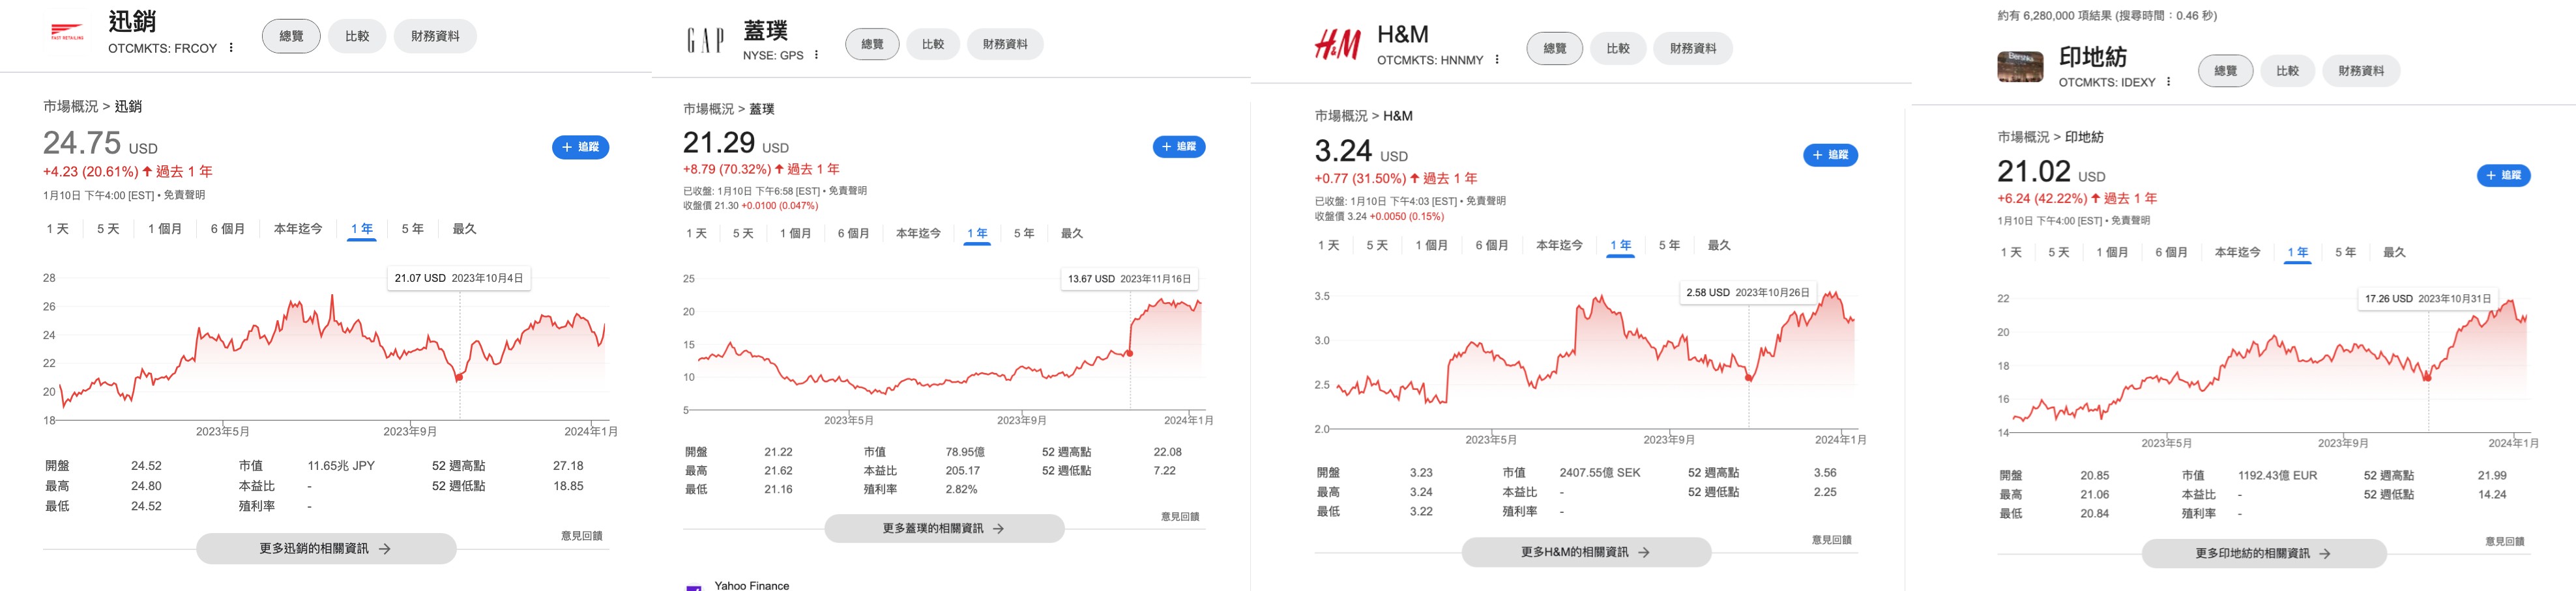Image resolution: width=2576 pixels, height=591 pixels.
Task: Click the Fast Retailing company logo
Action: point(67,32)
